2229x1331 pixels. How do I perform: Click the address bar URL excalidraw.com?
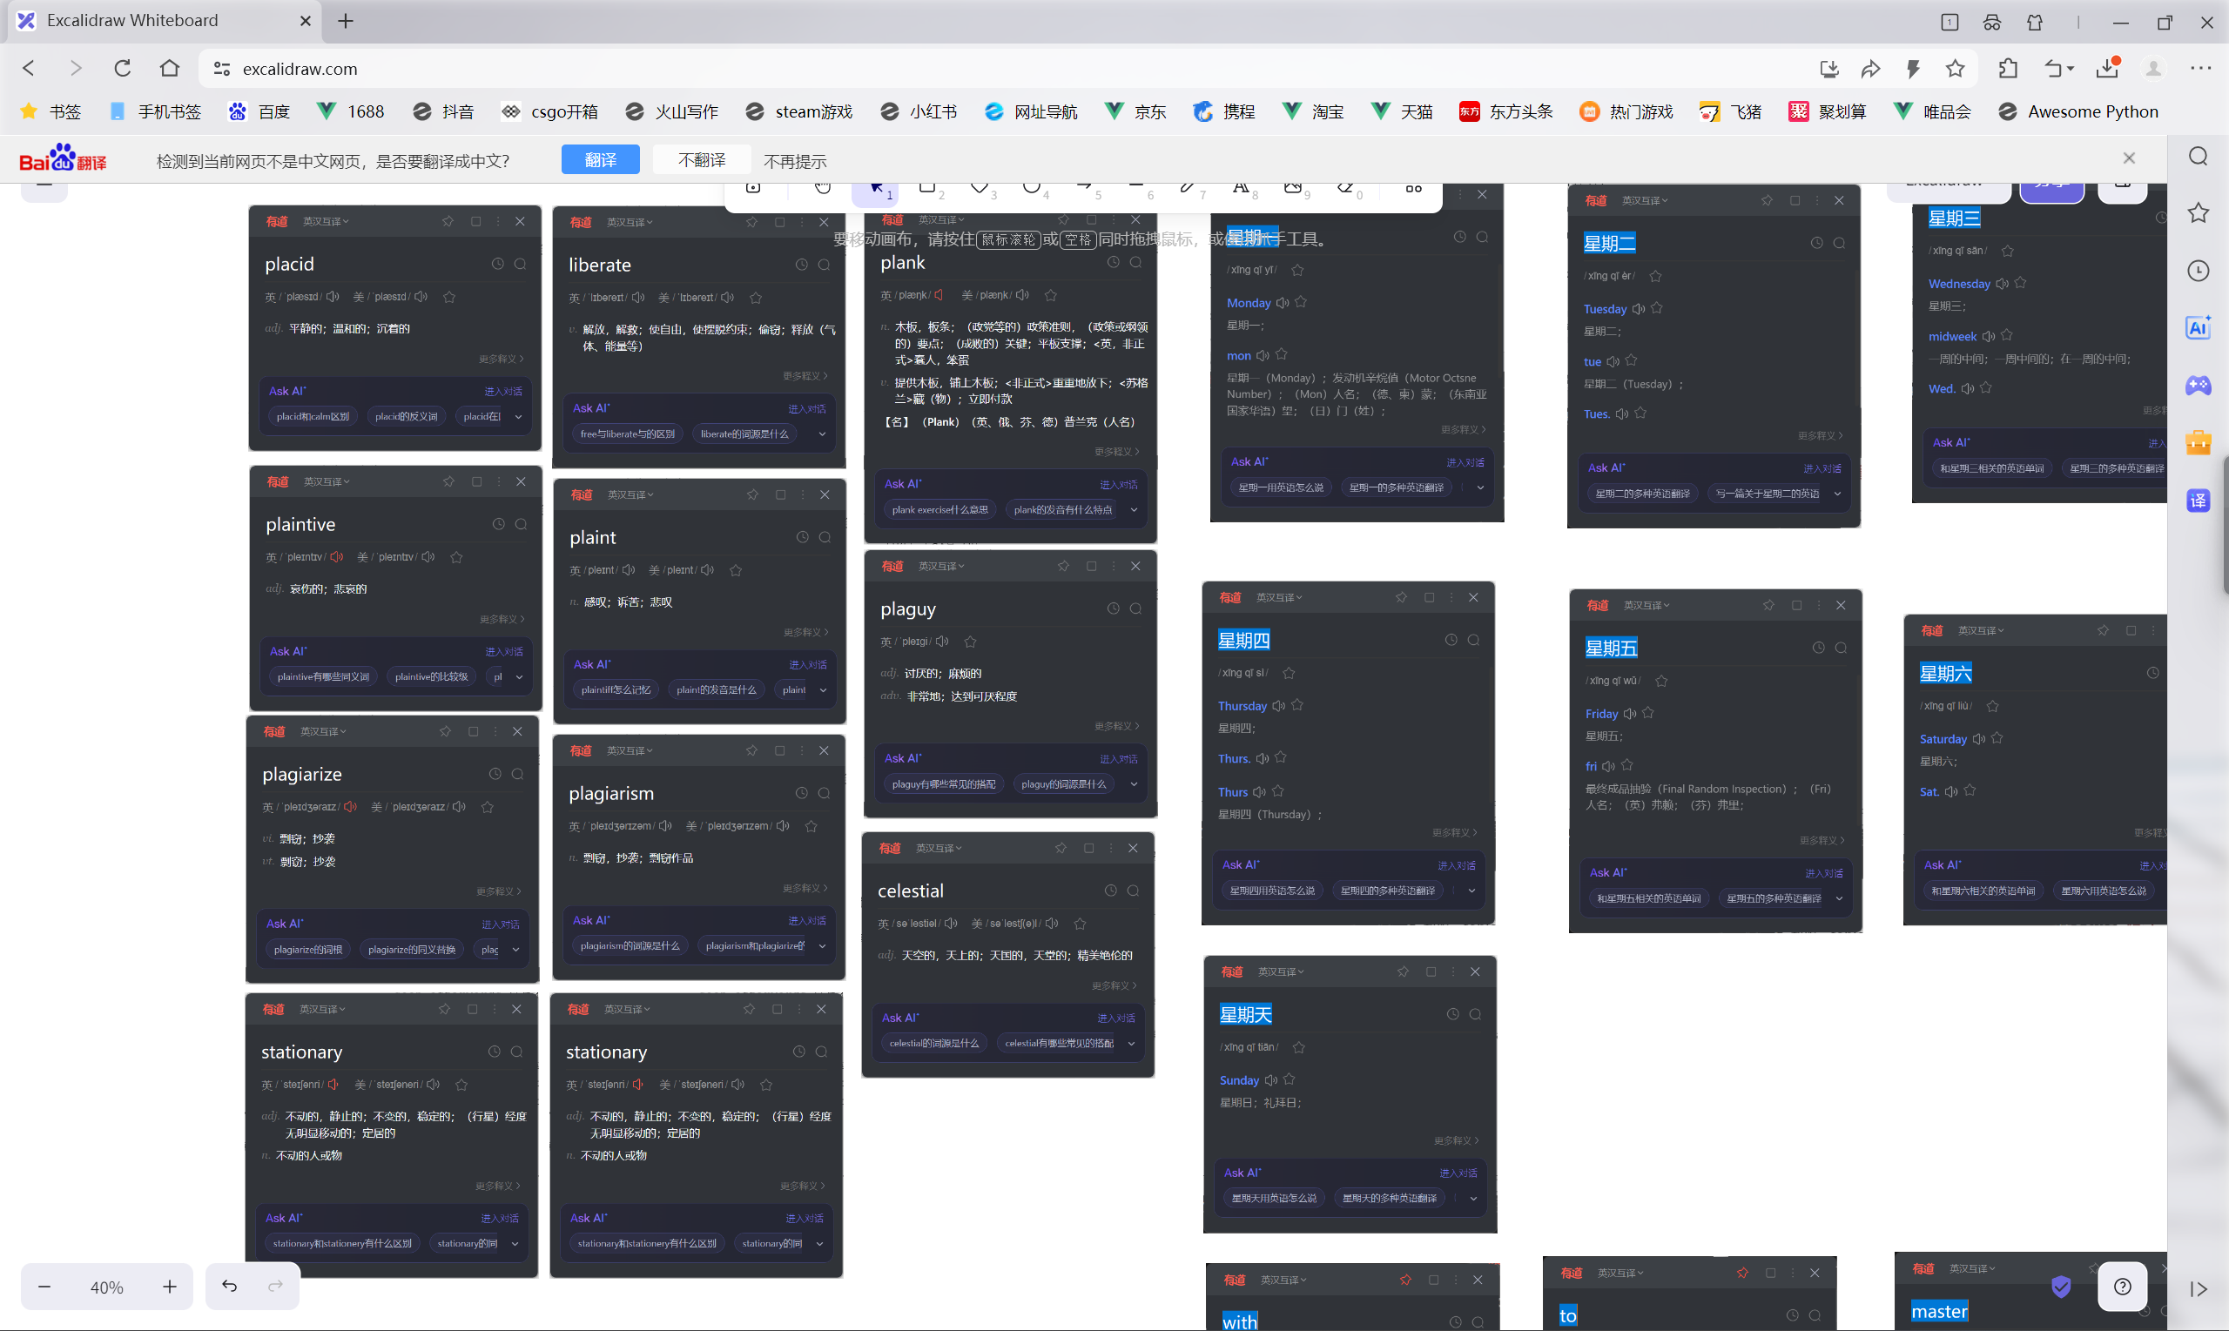point(300,69)
